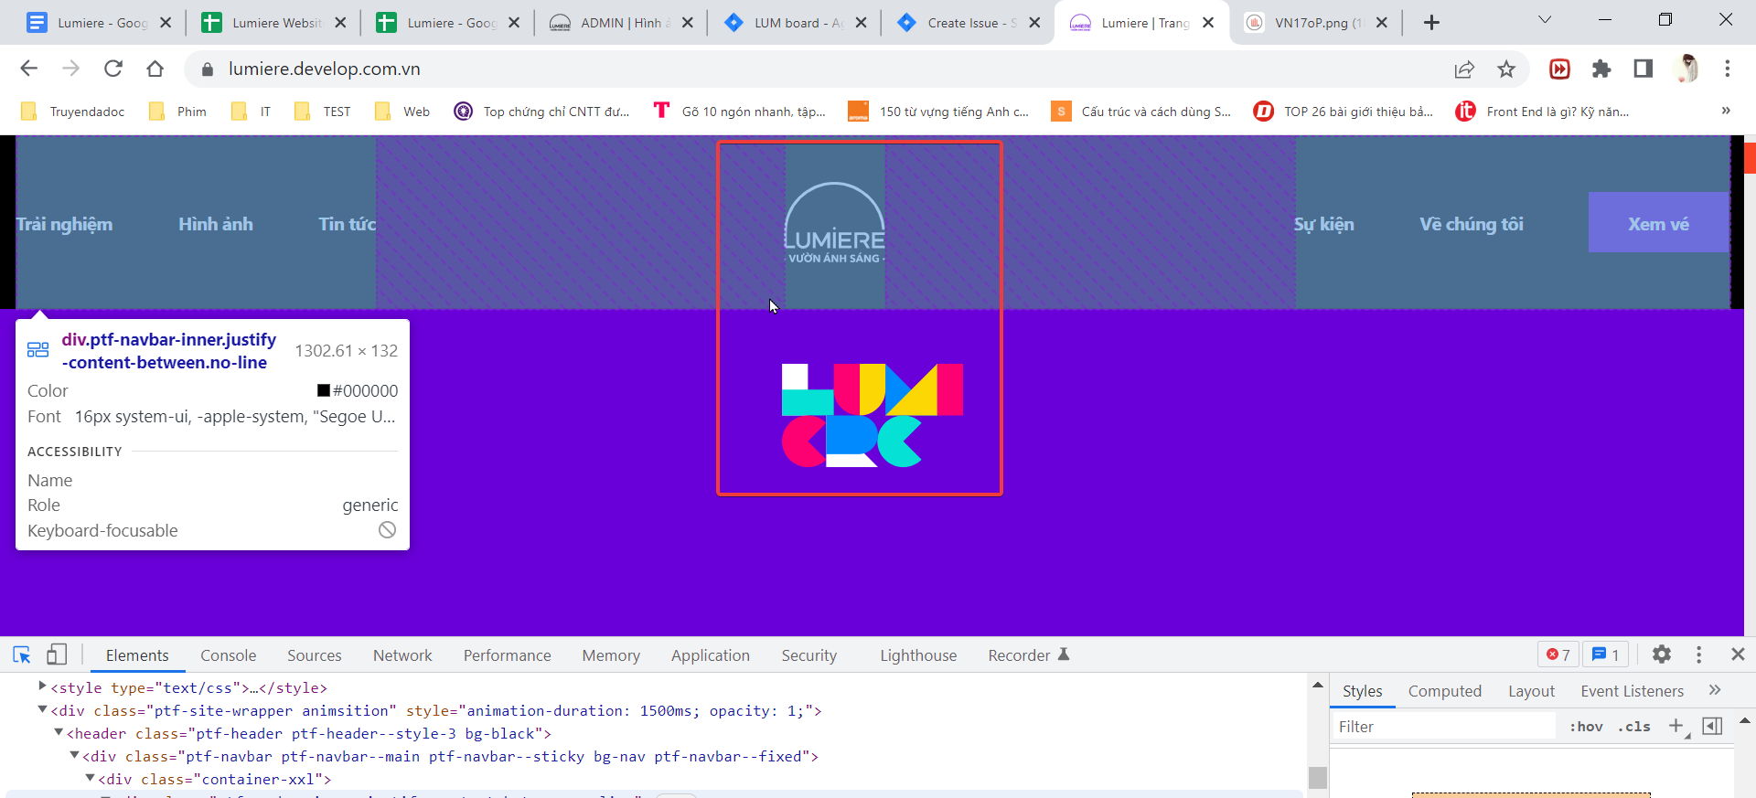This screenshot has height=798, width=1756.
Task: Open the Recorder tab
Action: (x=1028, y=655)
